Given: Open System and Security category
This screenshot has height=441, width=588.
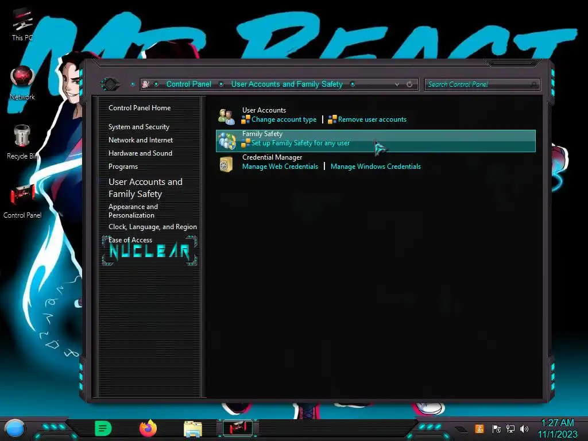Looking at the screenshot, I should (139, 127).
